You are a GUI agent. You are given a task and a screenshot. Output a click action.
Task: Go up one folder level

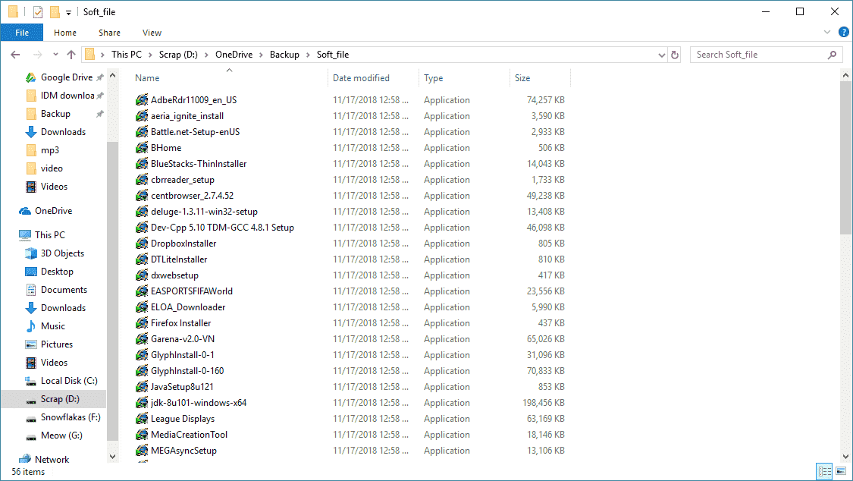pos(71,55)
